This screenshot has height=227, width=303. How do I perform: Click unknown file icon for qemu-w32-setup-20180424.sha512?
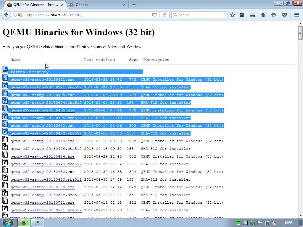pyautogui.click(x=5, y=162)
